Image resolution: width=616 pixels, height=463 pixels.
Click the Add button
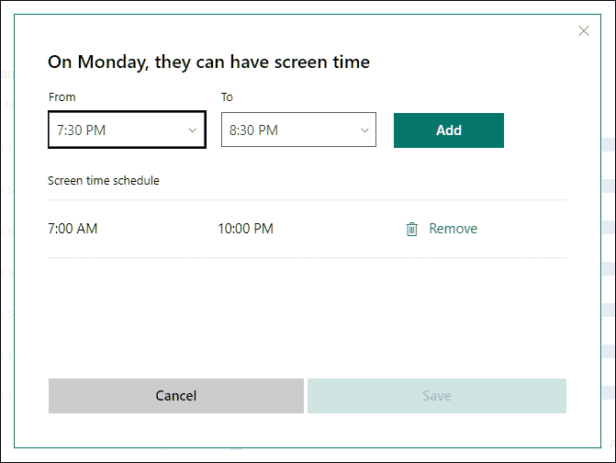click(449, 130)
